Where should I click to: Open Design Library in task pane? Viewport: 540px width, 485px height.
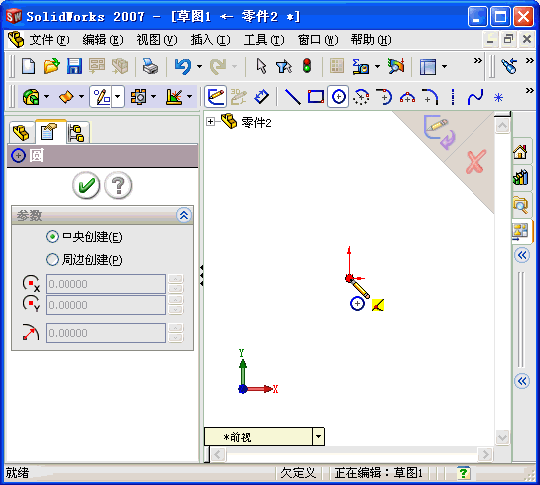pyautogui.click(x=520, y=177)
